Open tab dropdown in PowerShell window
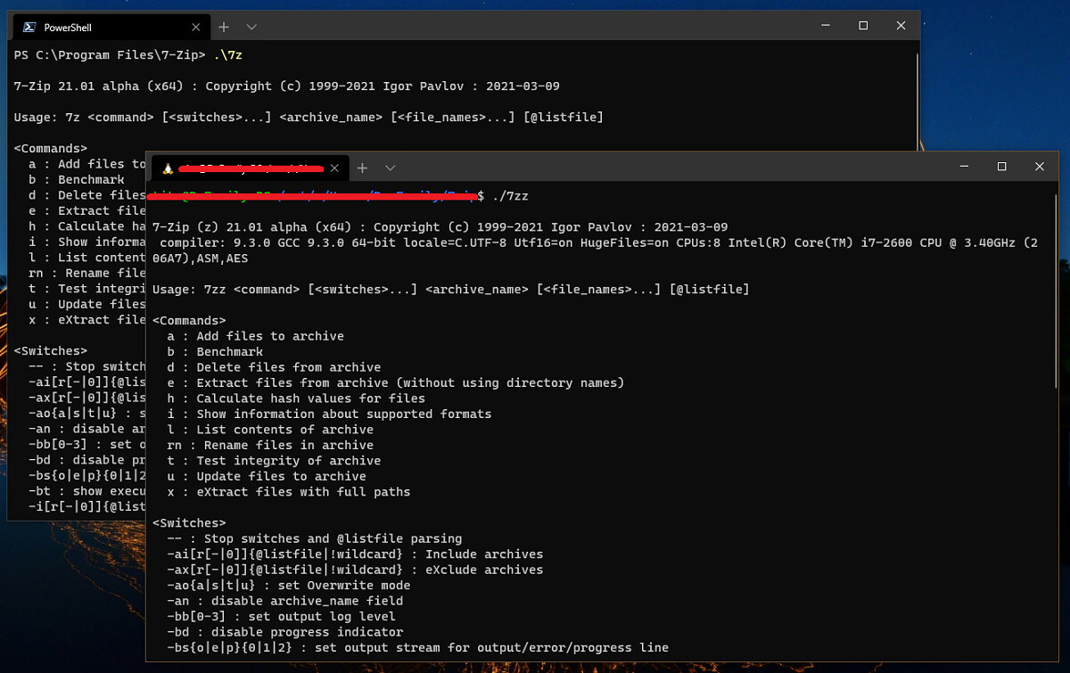Viewport: 1070px width, 673px height. click(x=251, y=27)
